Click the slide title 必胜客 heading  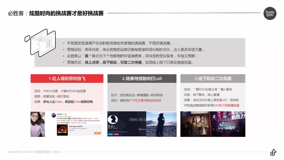(x=56, y=13)
